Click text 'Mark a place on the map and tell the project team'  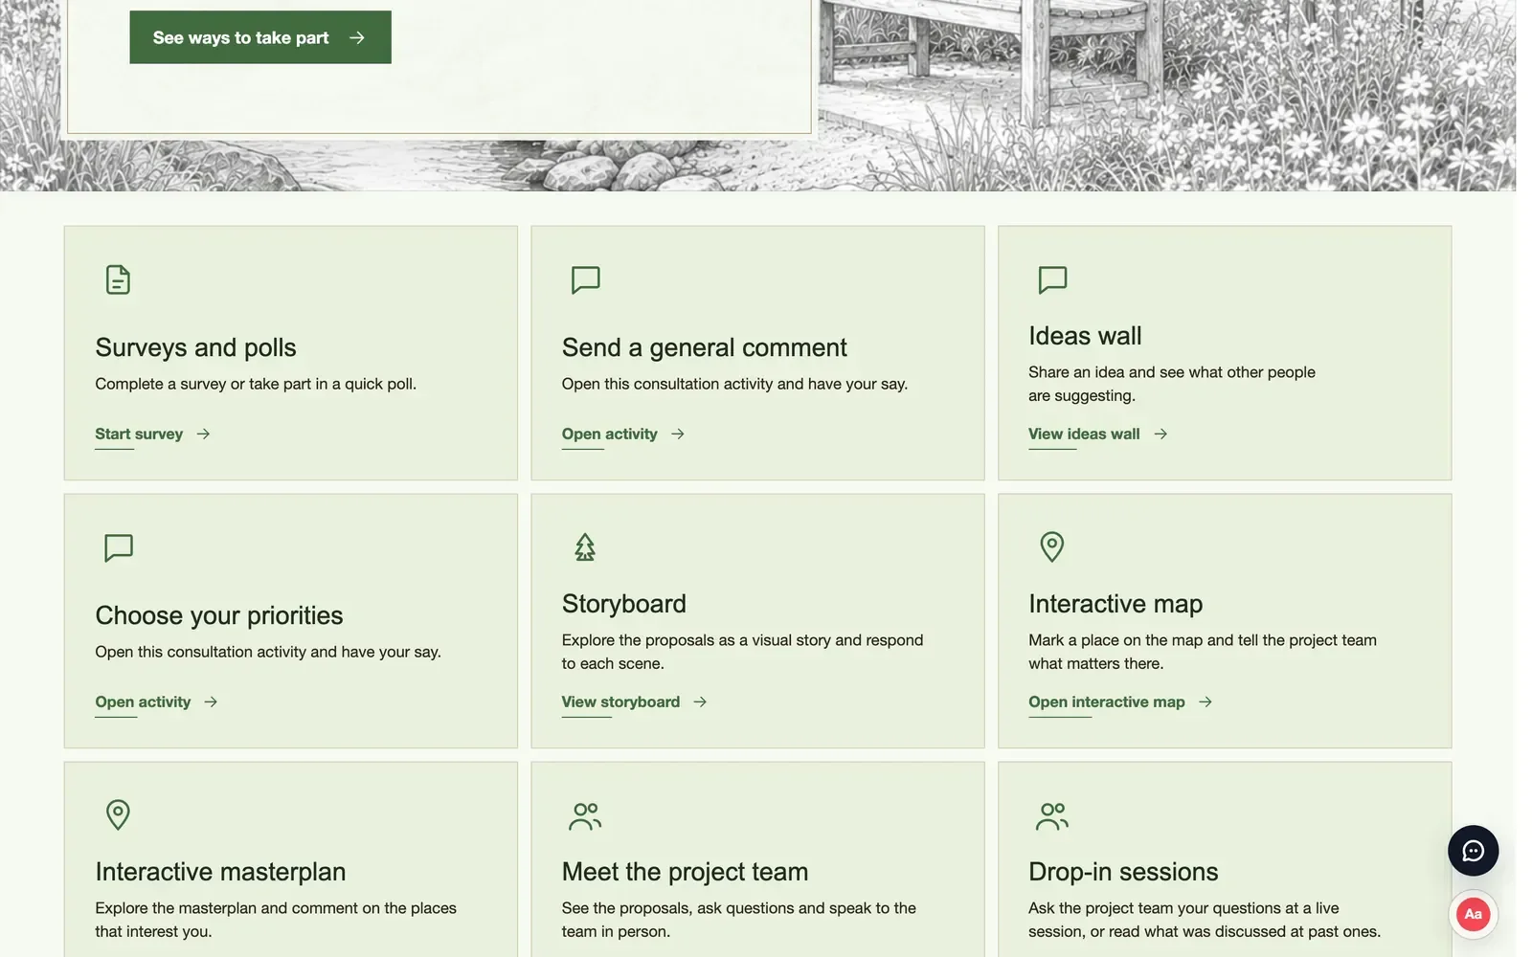1203,640
